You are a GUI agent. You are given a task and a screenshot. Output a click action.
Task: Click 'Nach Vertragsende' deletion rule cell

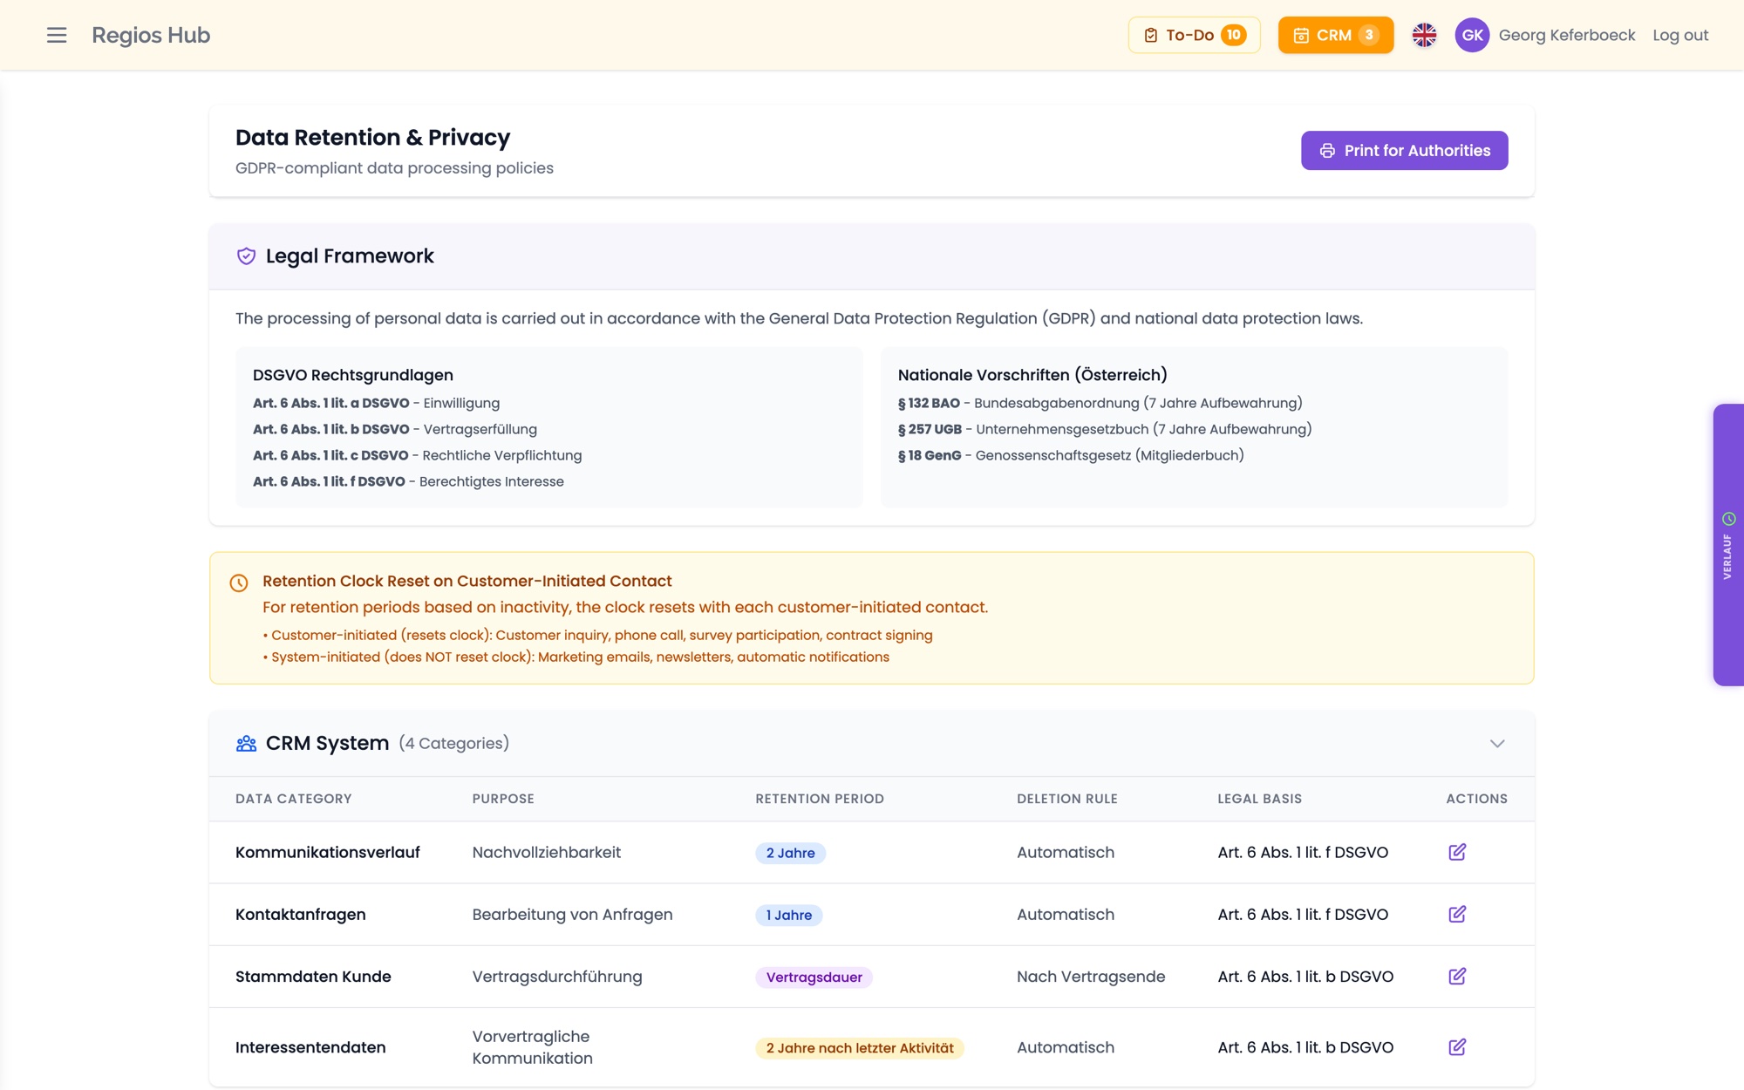pos(1091,976)
